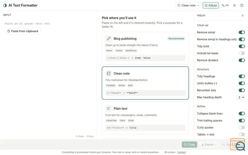Click the Clean note edit icon
Screen dimensions: 248x155
click(109, 73)
